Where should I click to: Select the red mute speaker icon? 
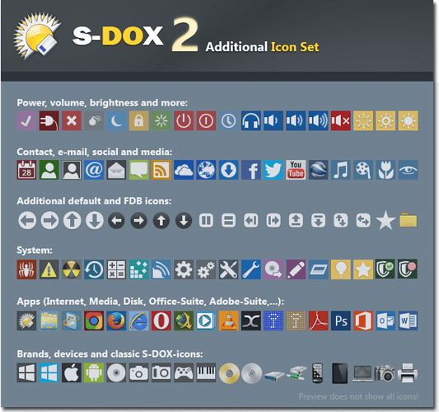tap(340, 120)
